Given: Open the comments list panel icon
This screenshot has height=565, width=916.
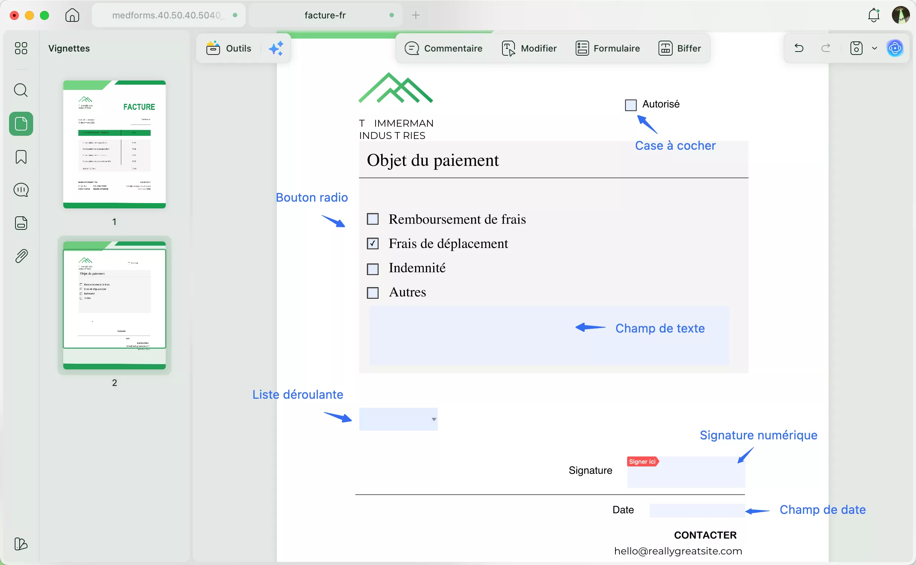Looking at the screenshot, I should pos(21,190).
